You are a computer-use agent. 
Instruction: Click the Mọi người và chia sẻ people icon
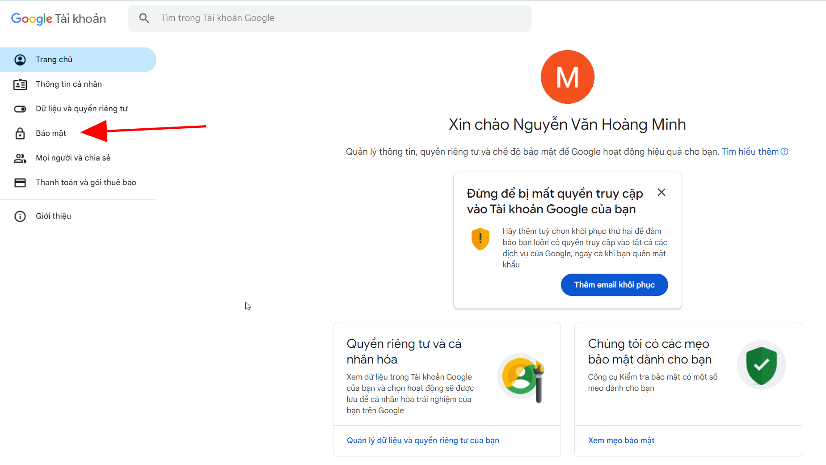point(20,158)
